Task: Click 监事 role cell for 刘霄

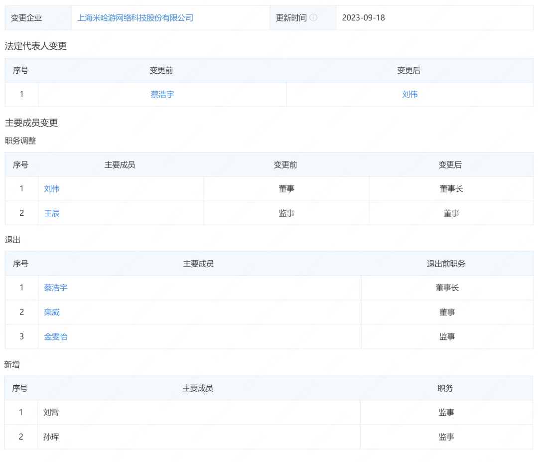Action: click(x=446, y=412)
